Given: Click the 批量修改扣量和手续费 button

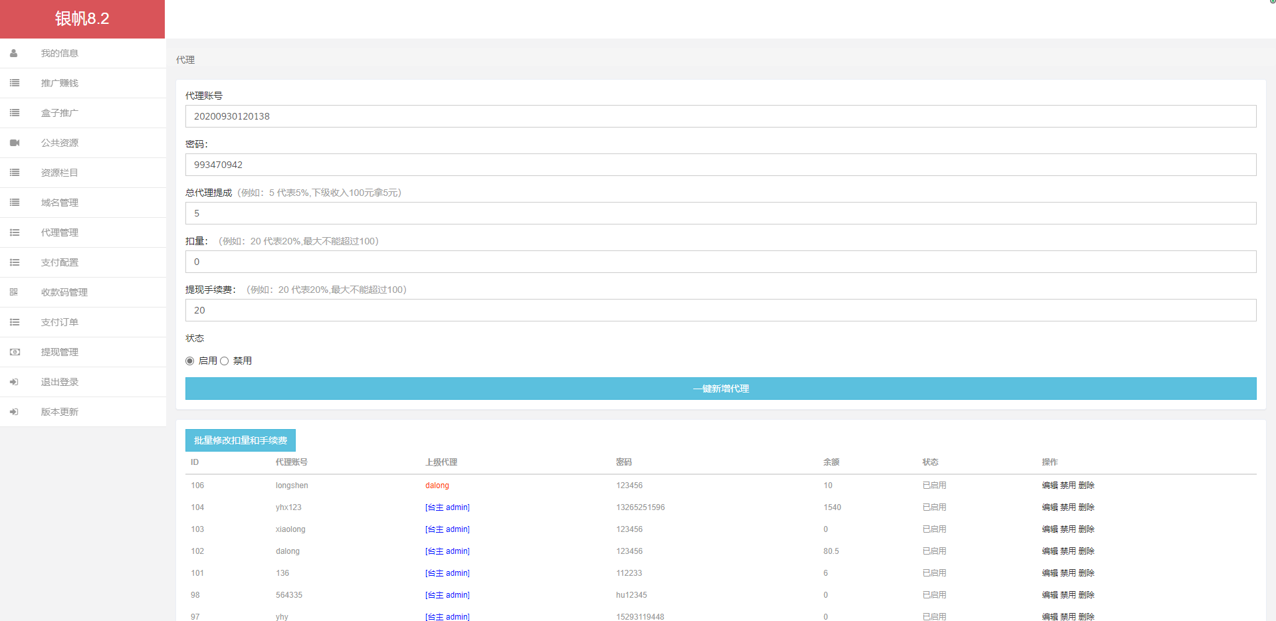Looking at the screenshot, I should point(240,440).
